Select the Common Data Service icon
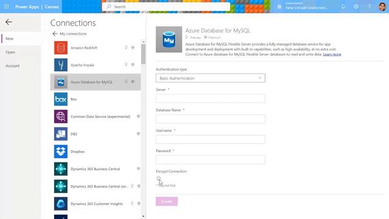 tap(61, 116)
